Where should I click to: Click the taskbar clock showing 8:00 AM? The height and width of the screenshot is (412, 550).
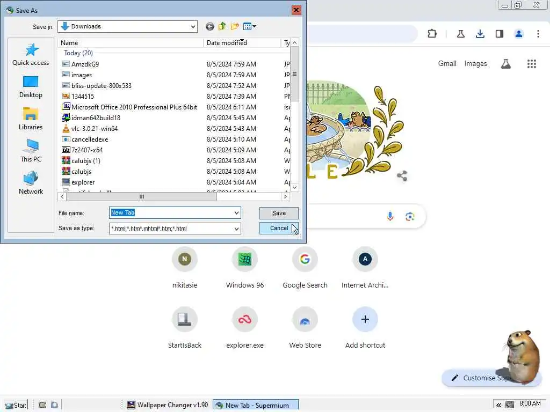pyautogui.click(x=530, y=403)
